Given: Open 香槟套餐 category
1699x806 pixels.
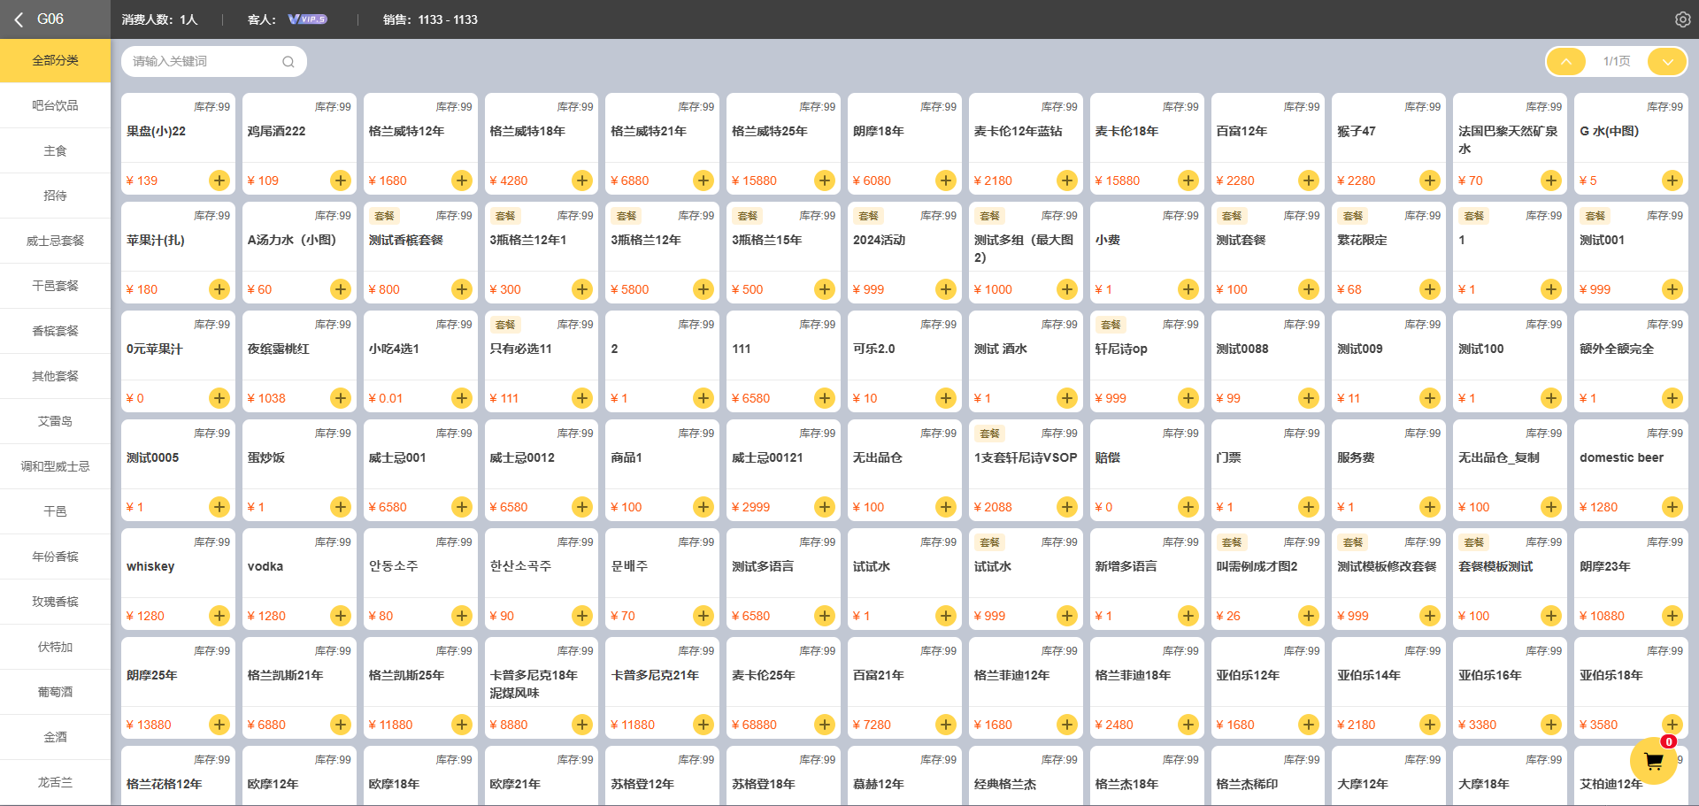Looking at the screenshot, I should pyautogui.click(x=55, y=331).
